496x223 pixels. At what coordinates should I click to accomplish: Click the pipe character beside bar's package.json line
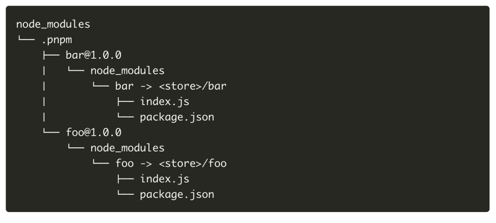point(44,117)
